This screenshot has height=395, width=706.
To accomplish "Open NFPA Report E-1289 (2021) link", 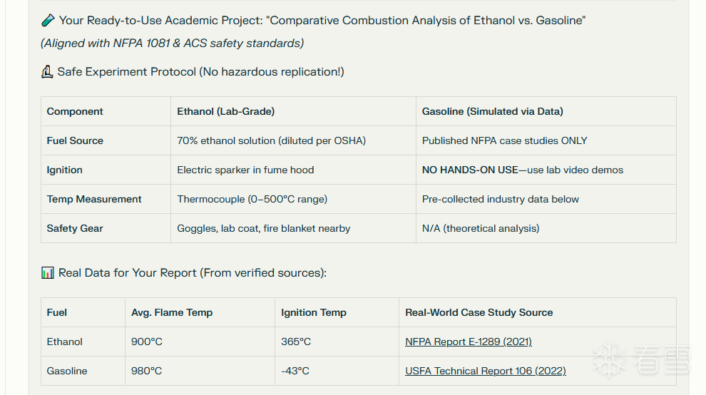I will pyautogui.click(x=468, y=342).
